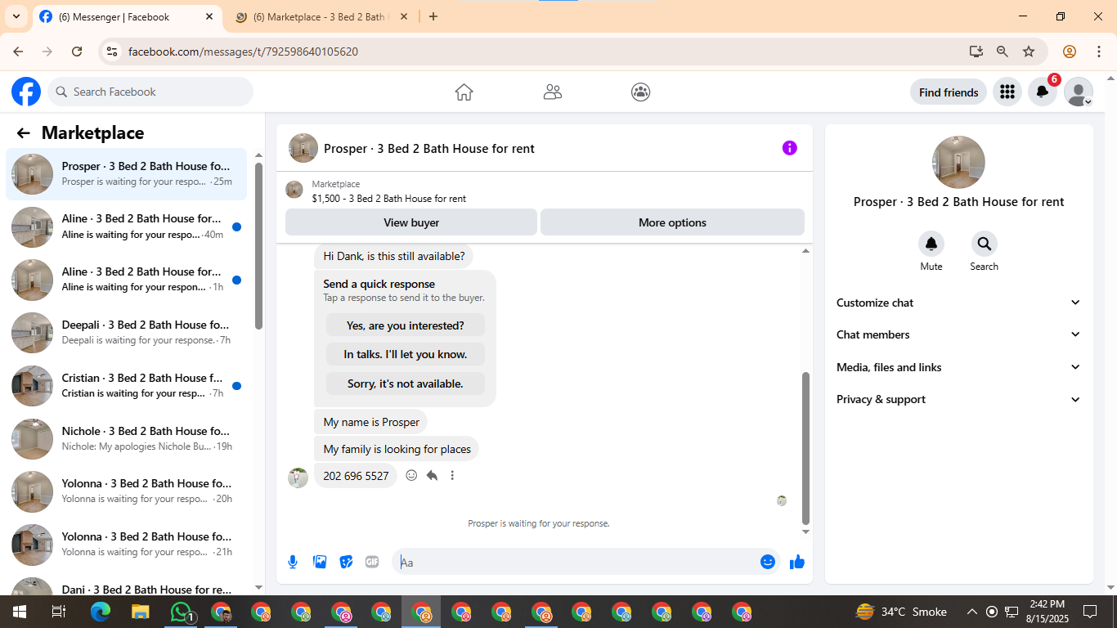Open the tab search dropdown arrow
Image resolution: width=1117 pixels, height=628 pixels.
16,16
